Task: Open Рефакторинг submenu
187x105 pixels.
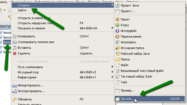Action: [x=63, y=77]
